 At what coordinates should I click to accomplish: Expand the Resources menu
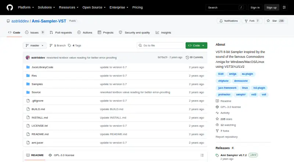[69, 7]
